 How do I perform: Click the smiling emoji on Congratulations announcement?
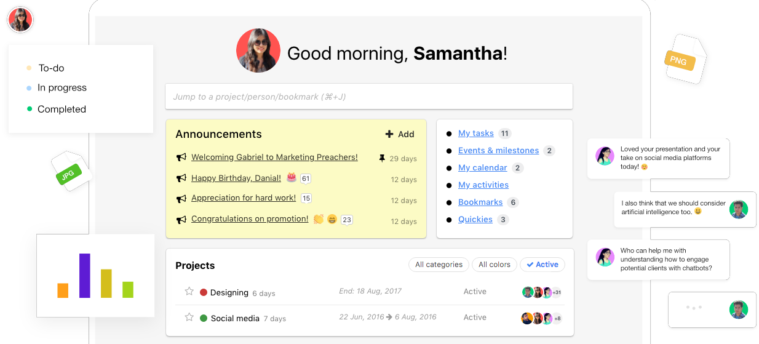(332, 218)
